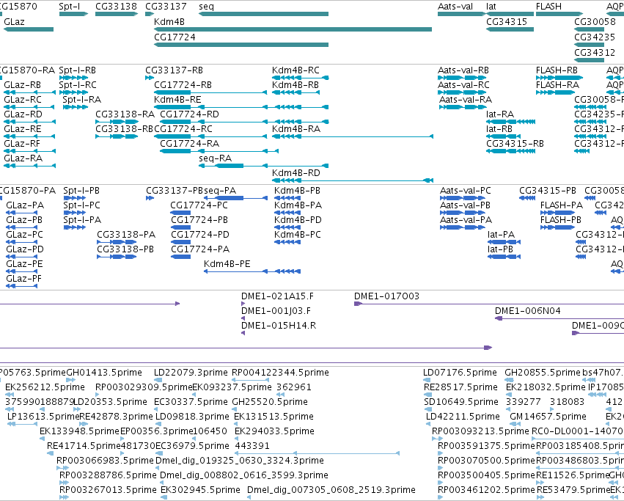Select the Spt-I-PB protein glyph
Viewport: 624px width, 501px height.
pyautogui.click(x=75, y=198)
